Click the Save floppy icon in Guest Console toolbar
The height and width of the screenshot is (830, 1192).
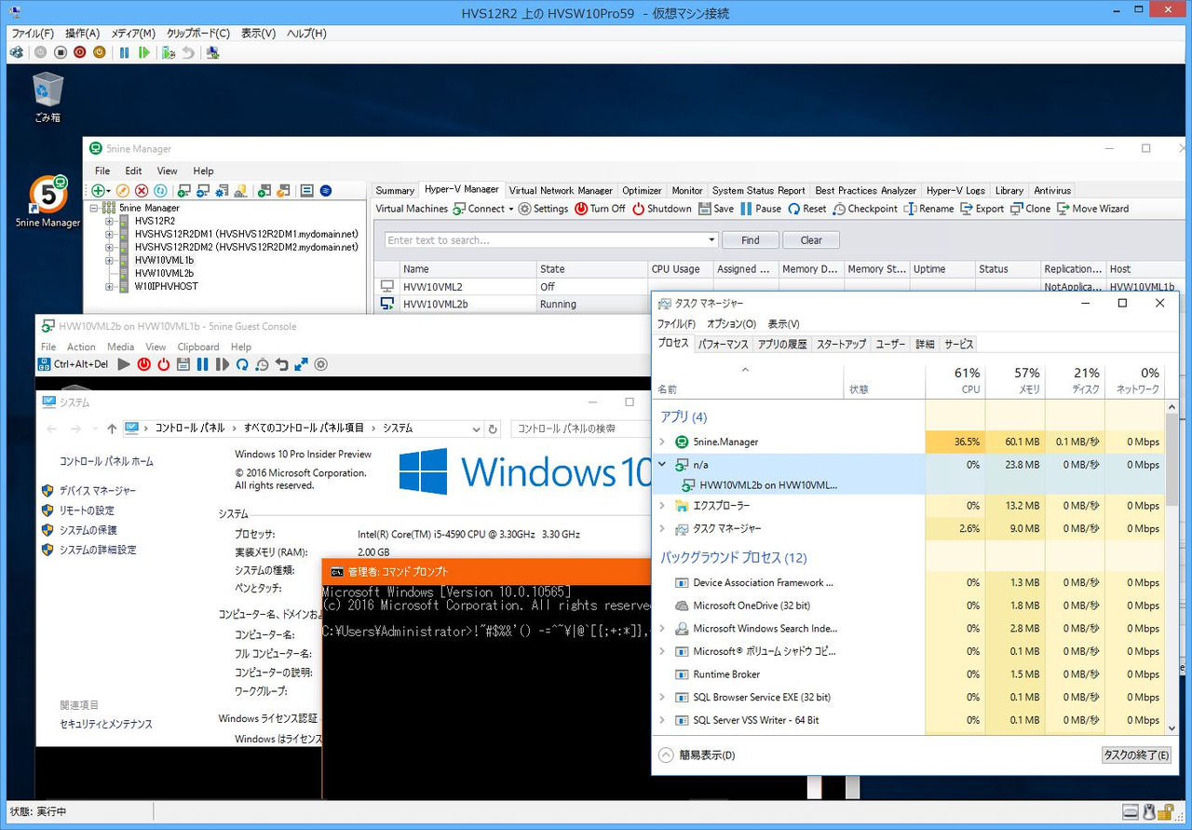tap(183, 364)
